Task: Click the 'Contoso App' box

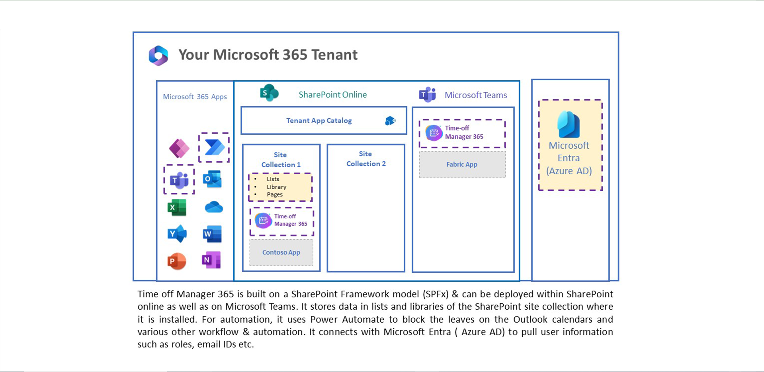Action: (281, 252)
